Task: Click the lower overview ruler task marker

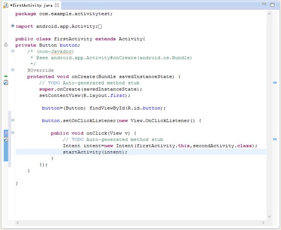Action: coord(275,139)
